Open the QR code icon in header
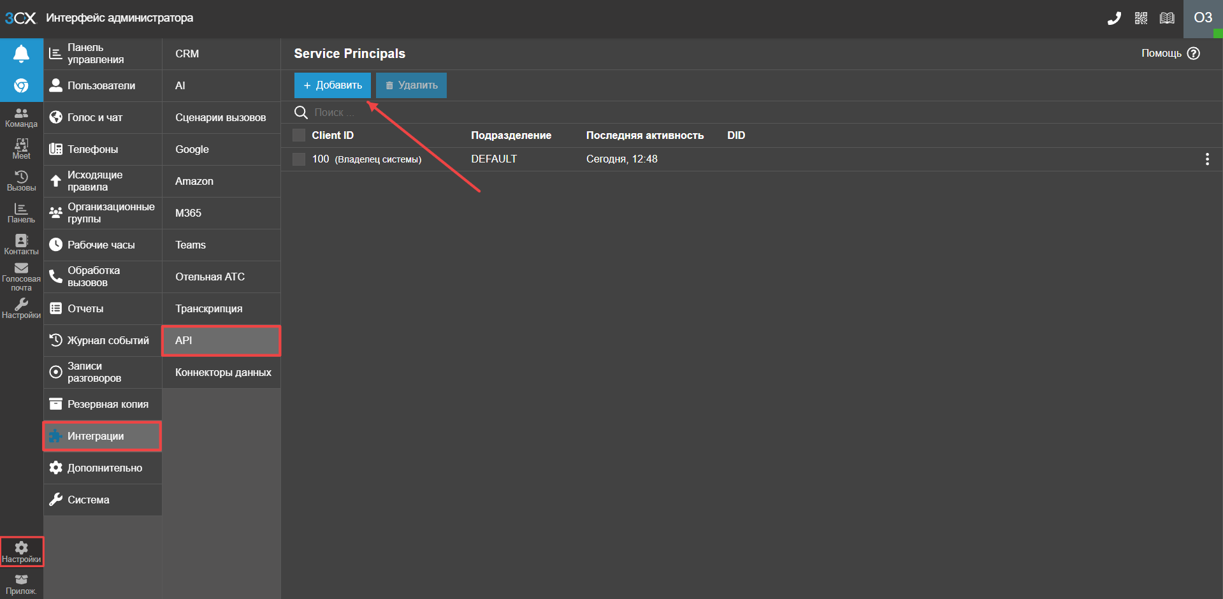The image size is (1223, 599). point(1141,18)
